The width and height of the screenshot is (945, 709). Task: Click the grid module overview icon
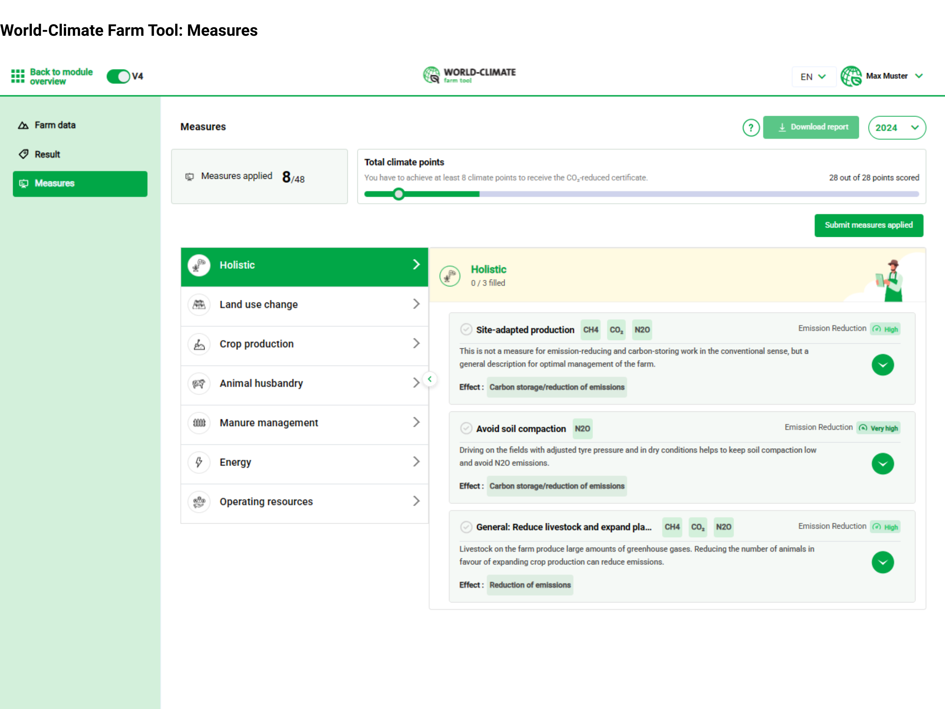coord(18,76)
